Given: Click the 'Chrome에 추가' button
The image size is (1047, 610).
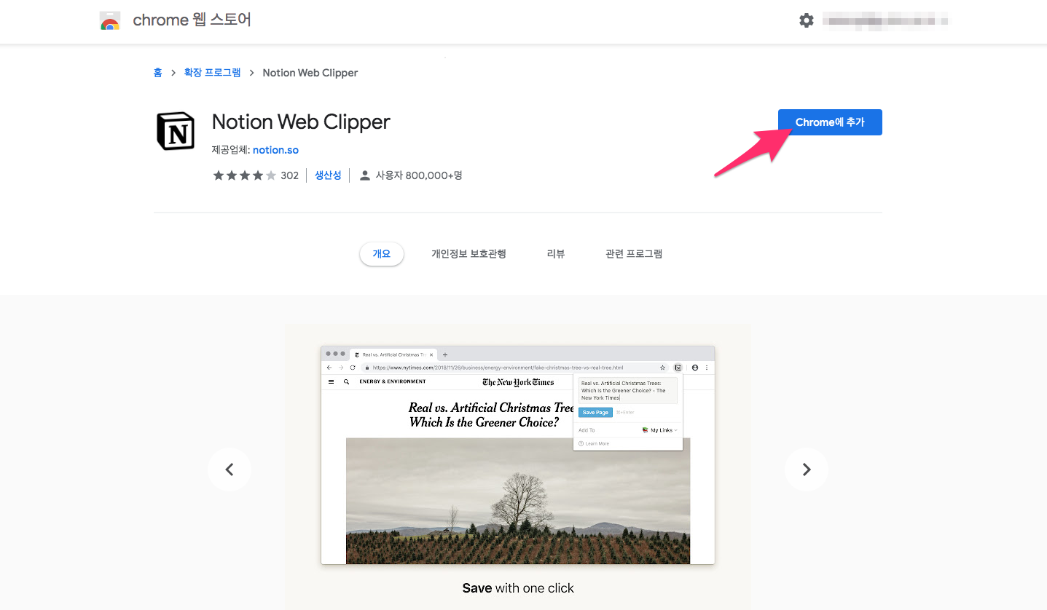Looking at the screenshot, I should point(830,122).
